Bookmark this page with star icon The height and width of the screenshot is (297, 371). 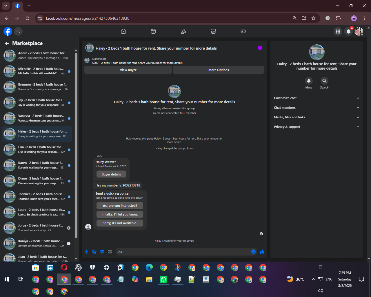tap(313, 18)
